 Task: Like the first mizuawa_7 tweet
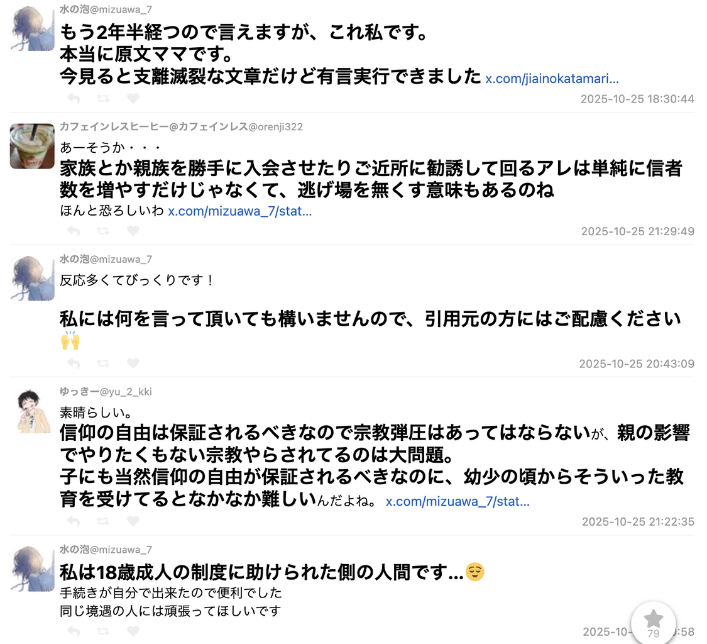tap(133, 98)
